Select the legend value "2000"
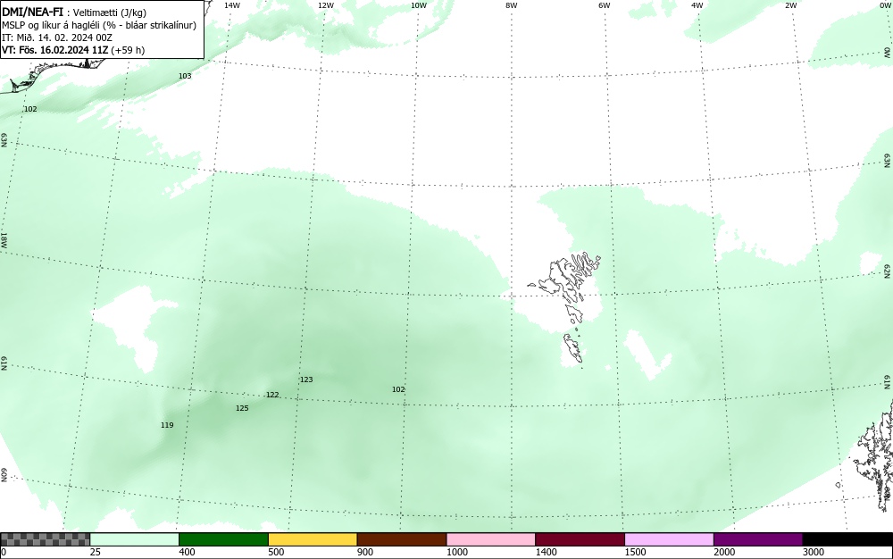The height and width of the screenshot is (559, 893). 724,552
